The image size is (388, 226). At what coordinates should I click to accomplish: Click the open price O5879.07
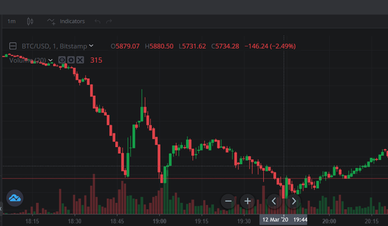click(125, 46)
